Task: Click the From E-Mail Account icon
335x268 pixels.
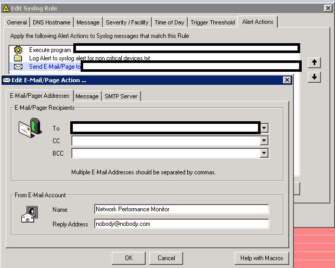Action: tap(30, 214)
